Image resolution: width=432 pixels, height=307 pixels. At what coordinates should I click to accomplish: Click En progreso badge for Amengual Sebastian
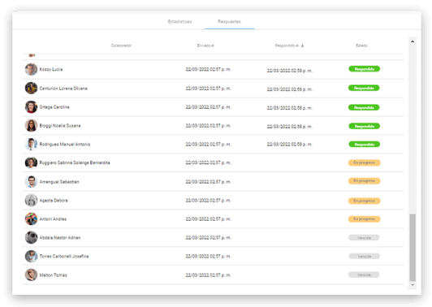pos(365,181)
